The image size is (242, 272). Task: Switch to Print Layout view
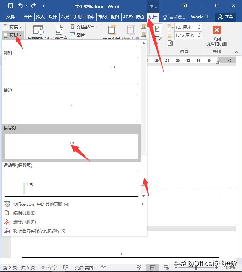click(153, 267)
